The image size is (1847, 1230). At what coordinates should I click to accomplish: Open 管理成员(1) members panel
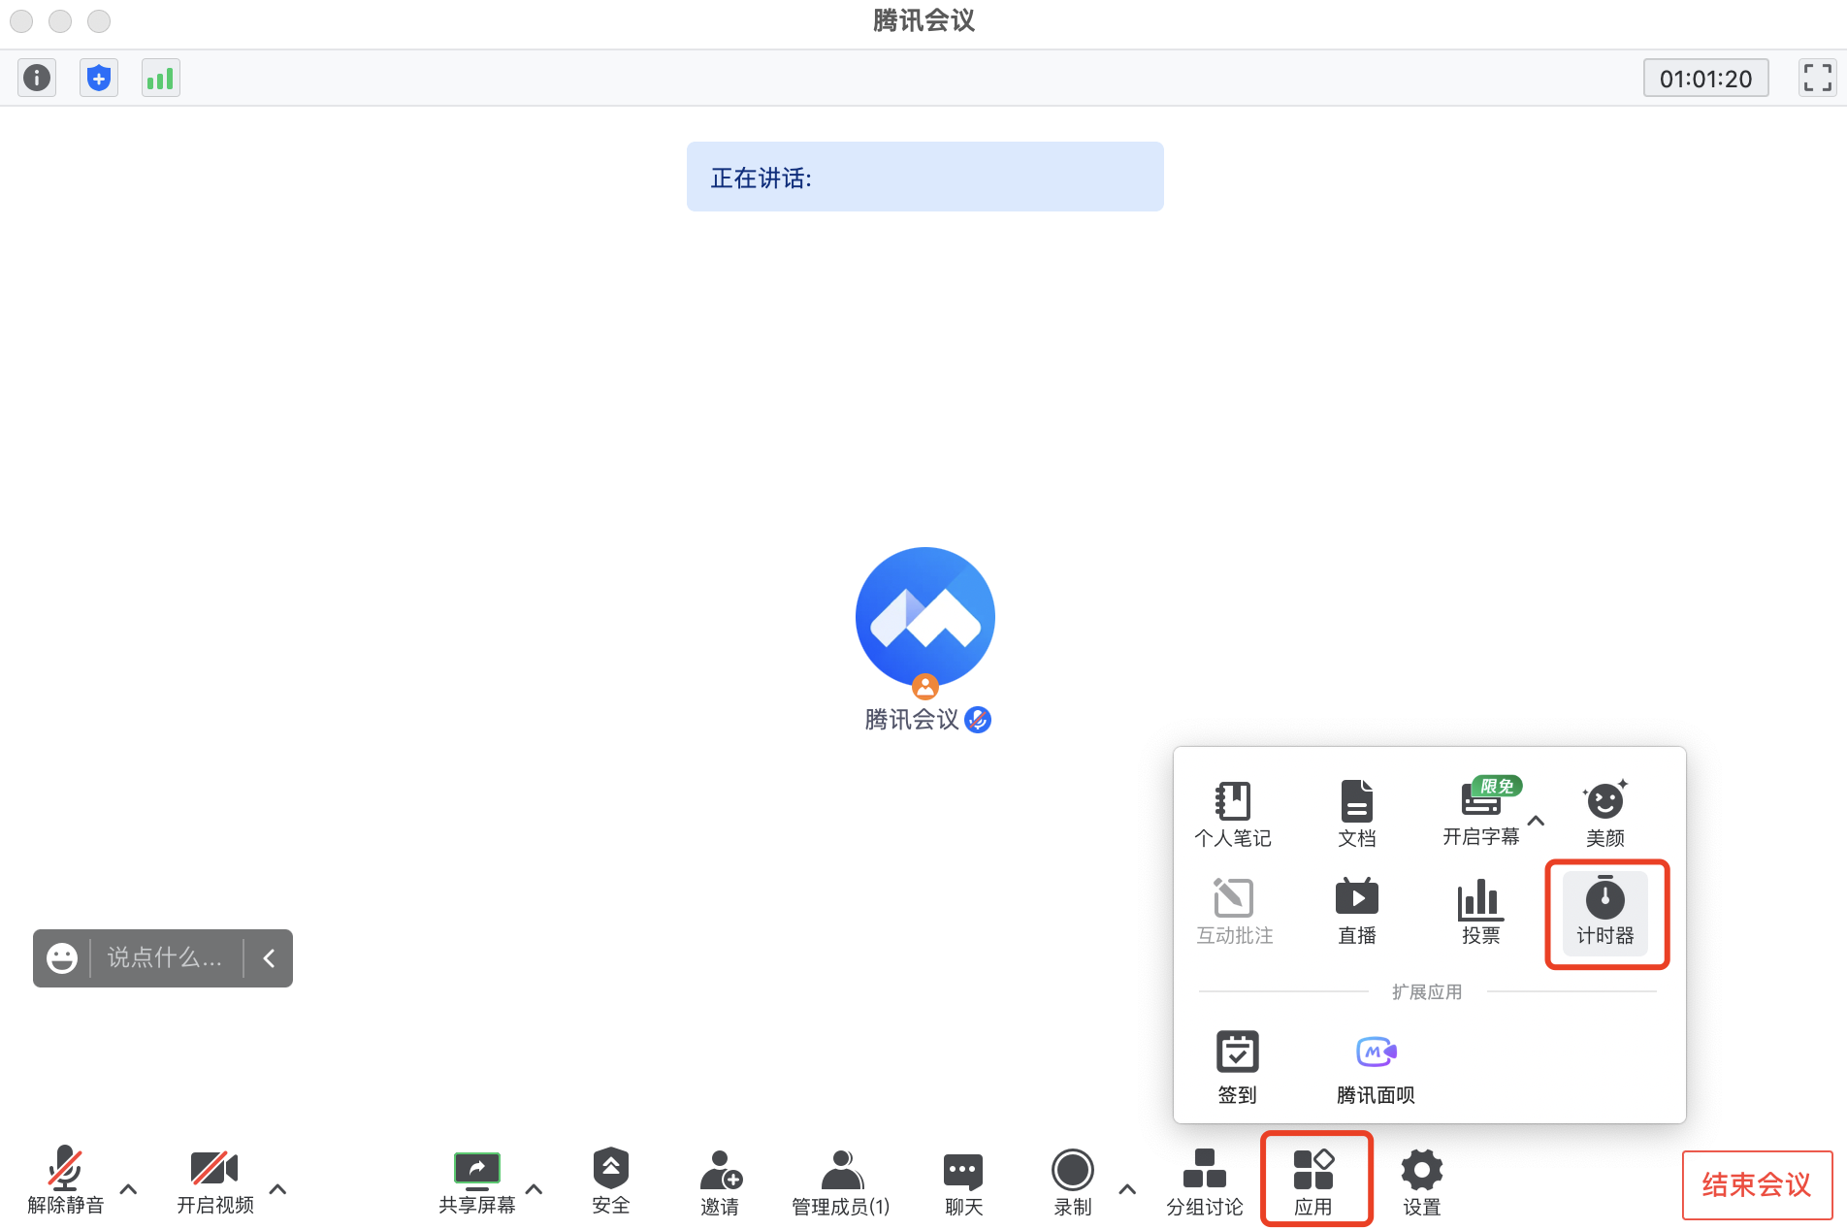click(x=841, y=1181)
